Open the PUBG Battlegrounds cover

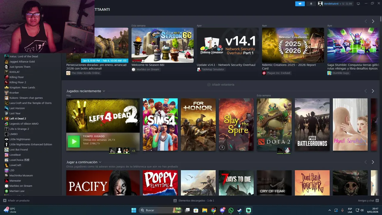point(312,125)
